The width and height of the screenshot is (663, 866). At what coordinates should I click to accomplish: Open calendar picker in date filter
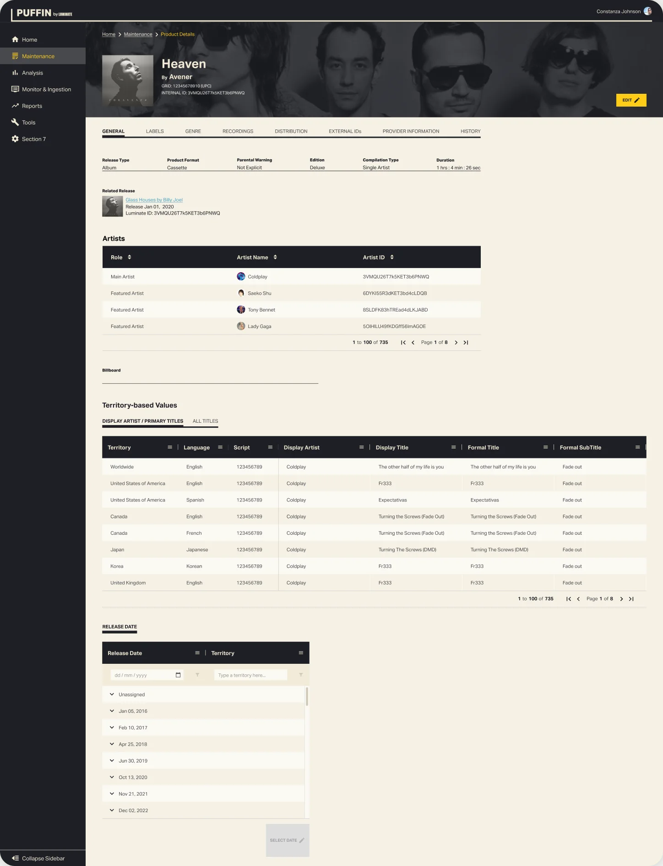point(178,675)
